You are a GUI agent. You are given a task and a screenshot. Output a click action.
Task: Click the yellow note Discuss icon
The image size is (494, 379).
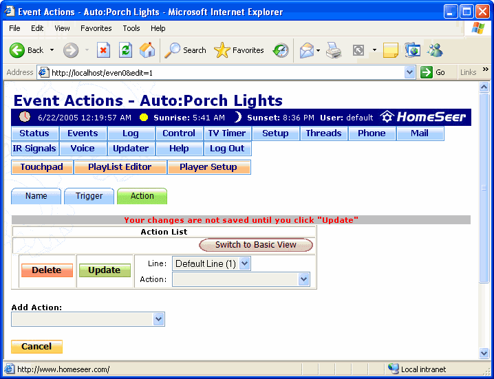(x=391, y=50)
